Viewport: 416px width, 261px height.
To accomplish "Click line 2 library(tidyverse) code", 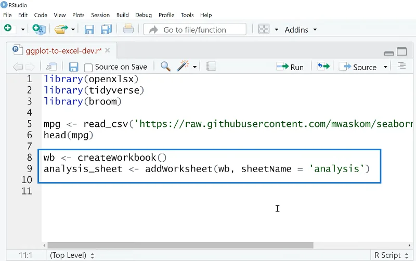I will [x=94, y=90].
